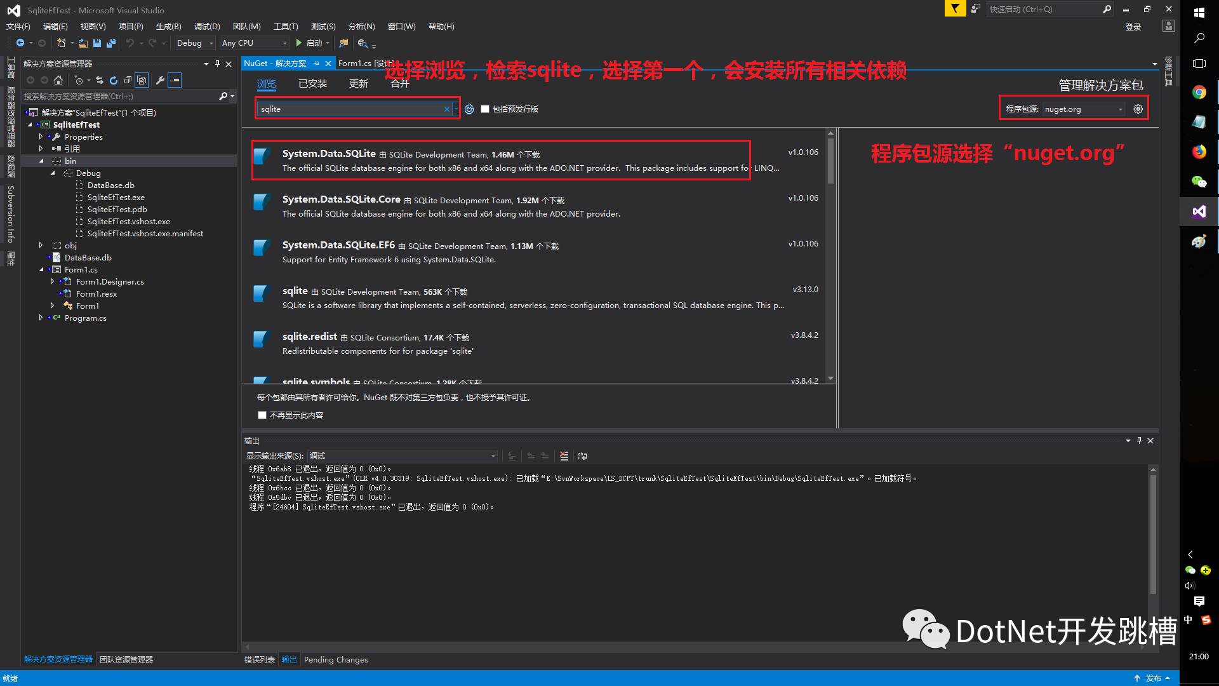Switch to the 错误列表 tab at bottom

(x=260, y=660)
